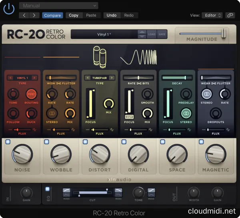Toggle the Wobble STEREO button
240x218 pixels.
coord(52,114)
